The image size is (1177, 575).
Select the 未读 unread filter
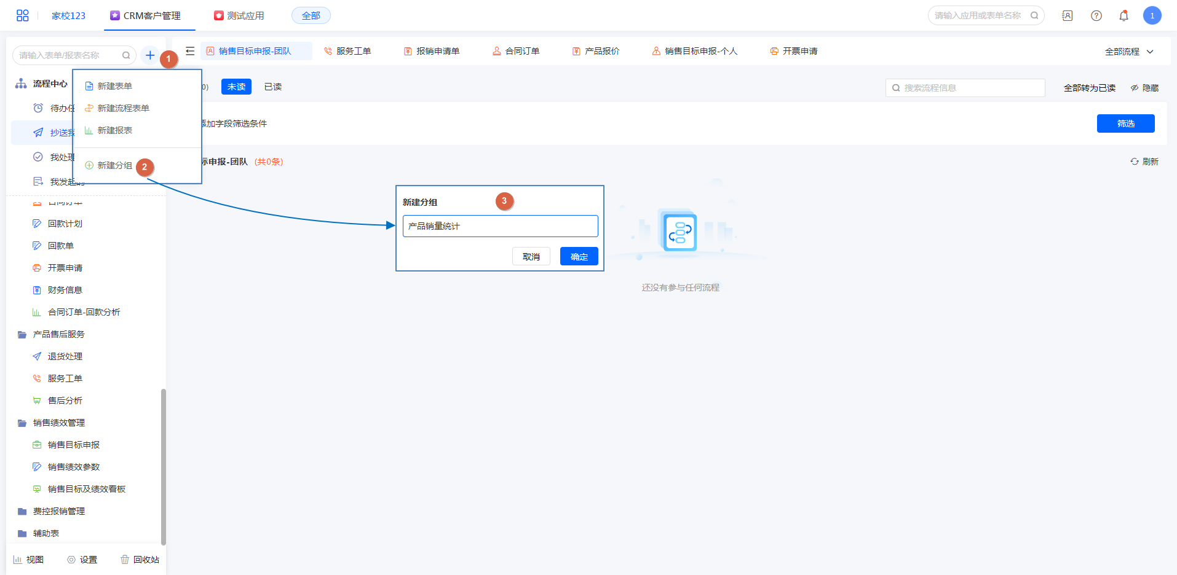[x=236, y=87]
